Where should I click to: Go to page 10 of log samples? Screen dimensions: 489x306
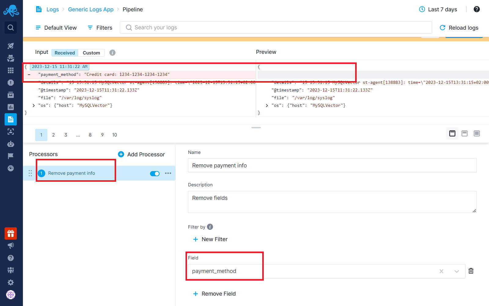click(115, 135)
